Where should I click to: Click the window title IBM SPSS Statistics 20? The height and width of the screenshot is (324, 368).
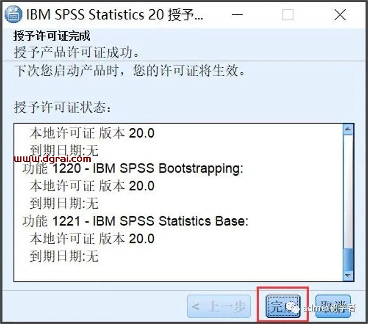coord(115,15)
